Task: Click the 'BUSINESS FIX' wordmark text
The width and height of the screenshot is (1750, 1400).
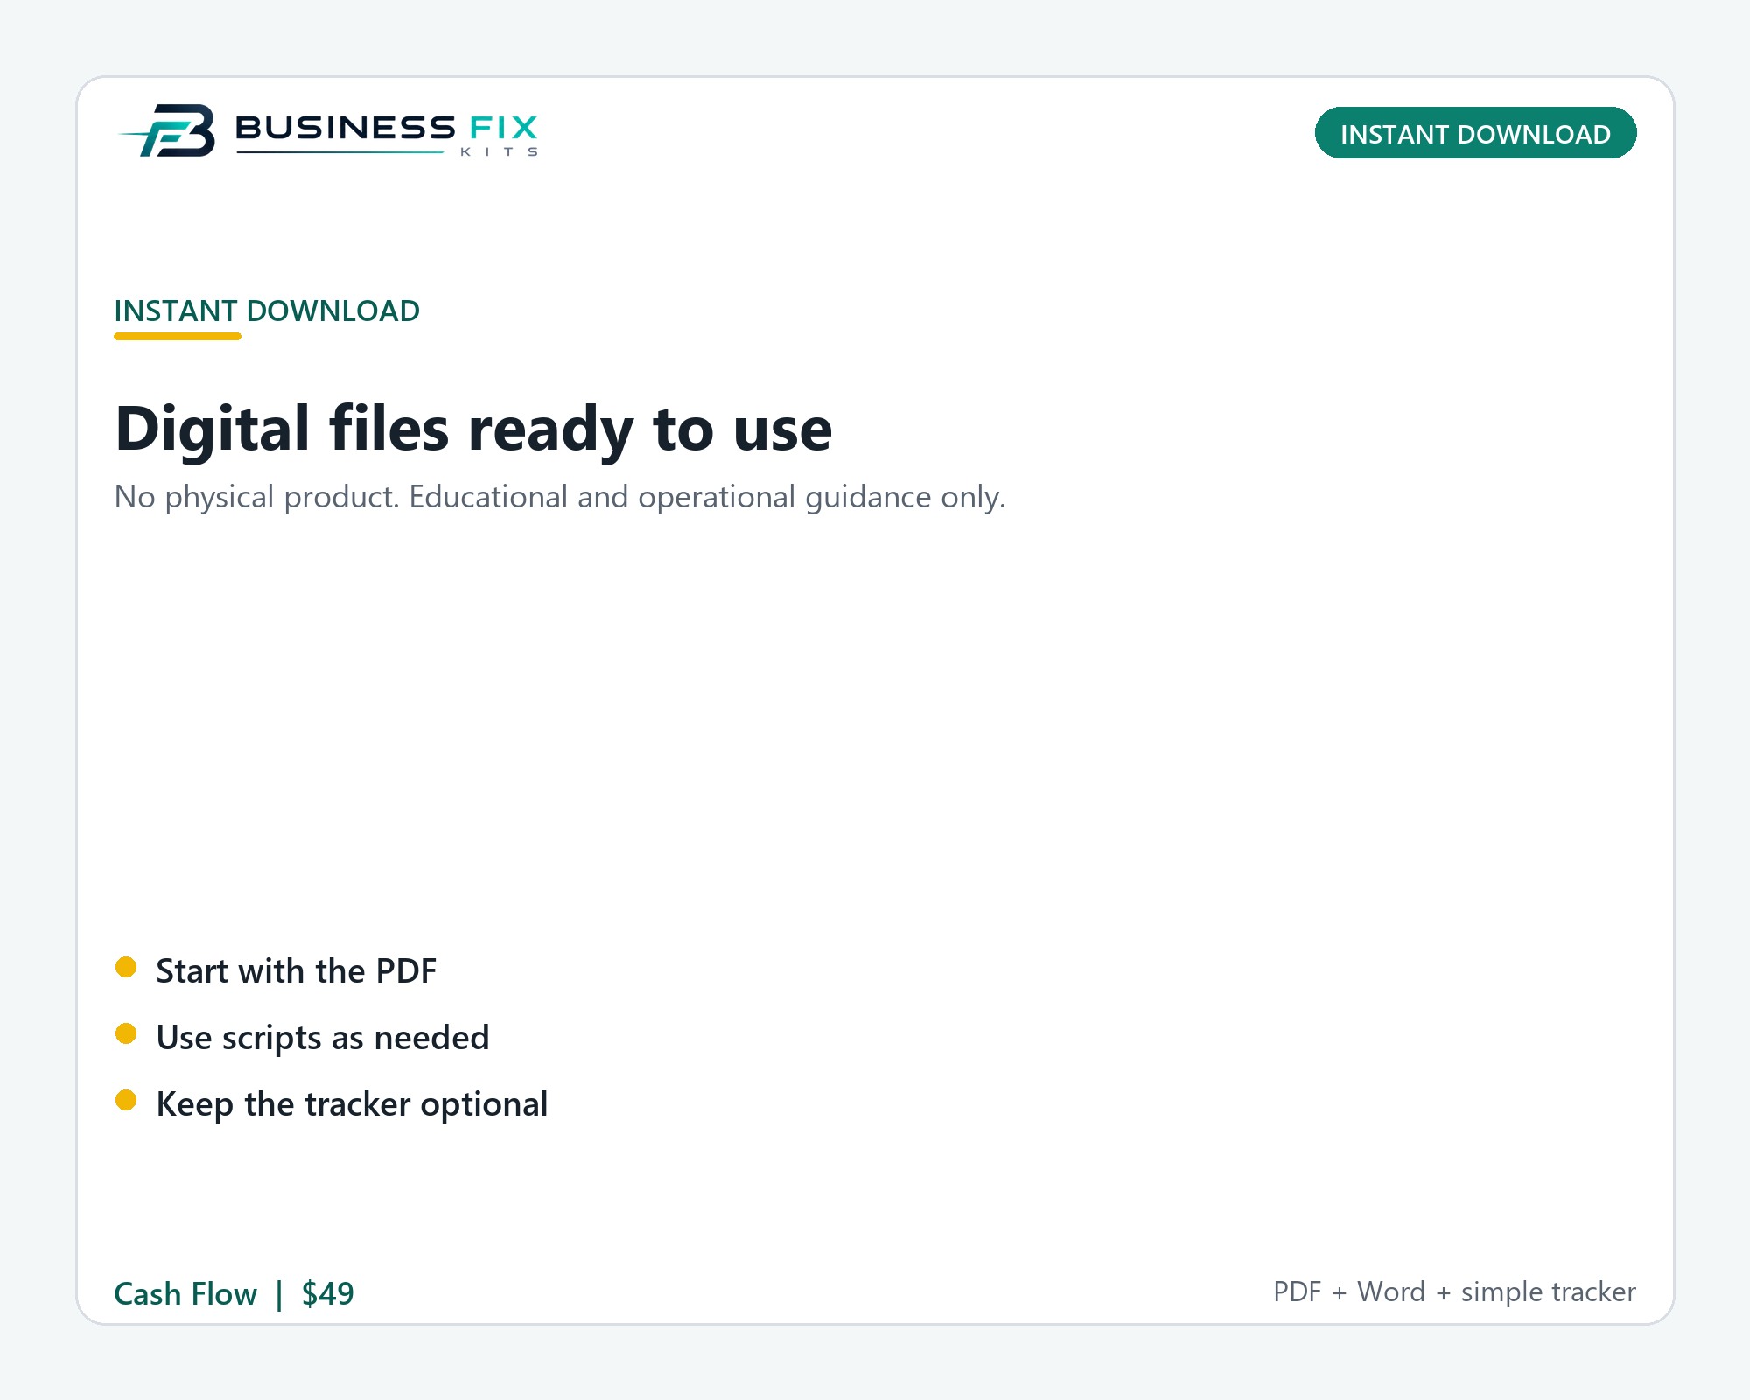Action: point(386,128)
